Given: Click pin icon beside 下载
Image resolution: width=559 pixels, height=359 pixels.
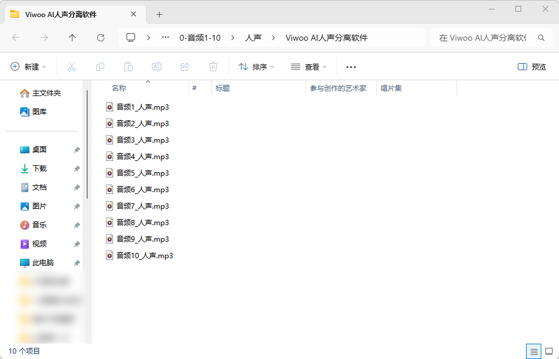Looking at the screenshot, I should (x=77, y=169).
